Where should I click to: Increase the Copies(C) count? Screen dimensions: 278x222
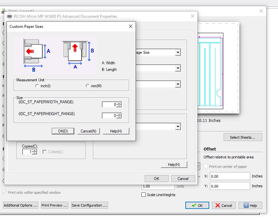click(x=35, y=151)
